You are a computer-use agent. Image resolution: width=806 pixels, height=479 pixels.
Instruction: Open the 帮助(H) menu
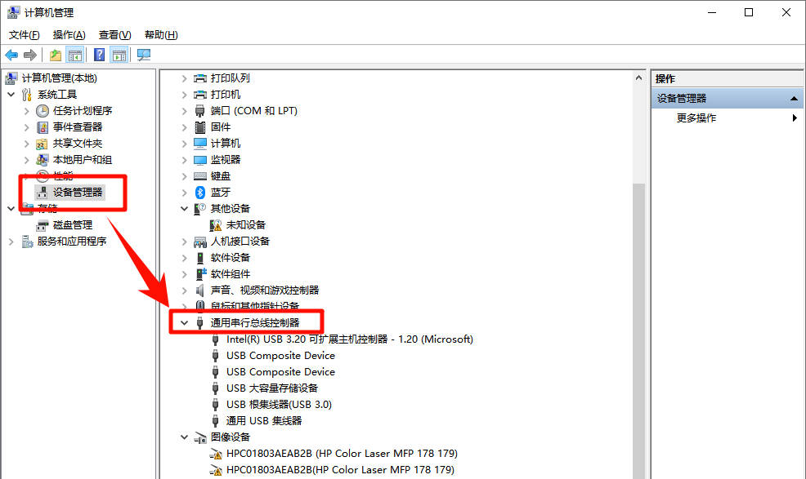coord(161,35)
